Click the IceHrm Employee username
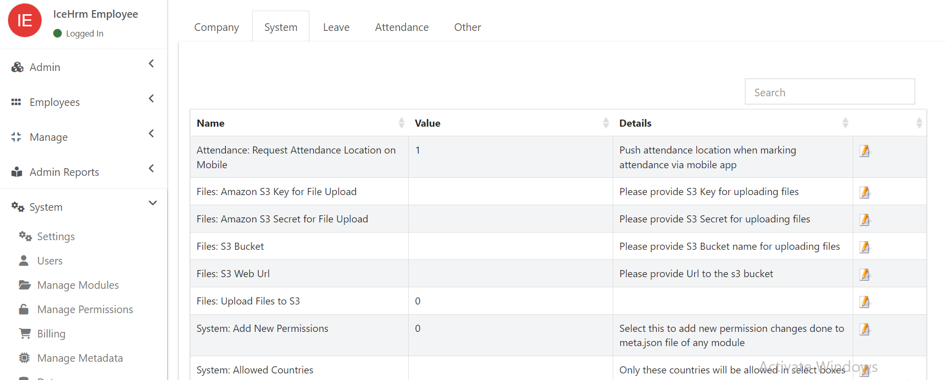This screenshot has height=380, width=946. (x=95, y=14)
